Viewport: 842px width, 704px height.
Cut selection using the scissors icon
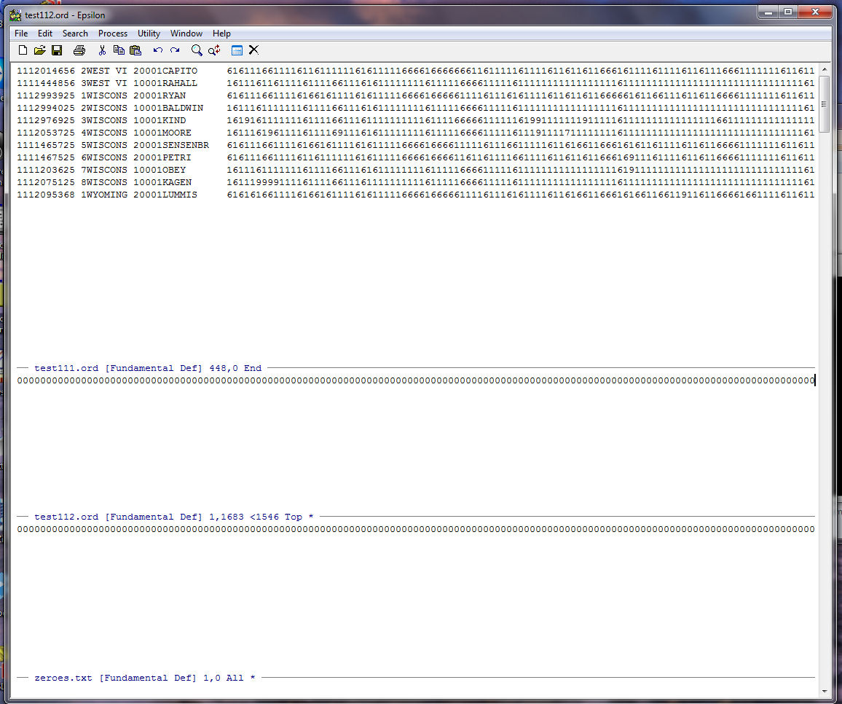[x=102, y=50]
